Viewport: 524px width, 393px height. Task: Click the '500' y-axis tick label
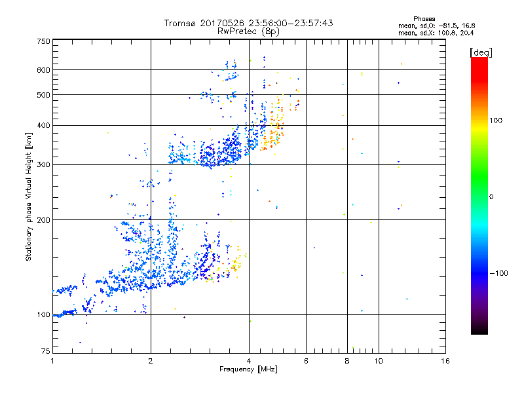tap(44, 95)
